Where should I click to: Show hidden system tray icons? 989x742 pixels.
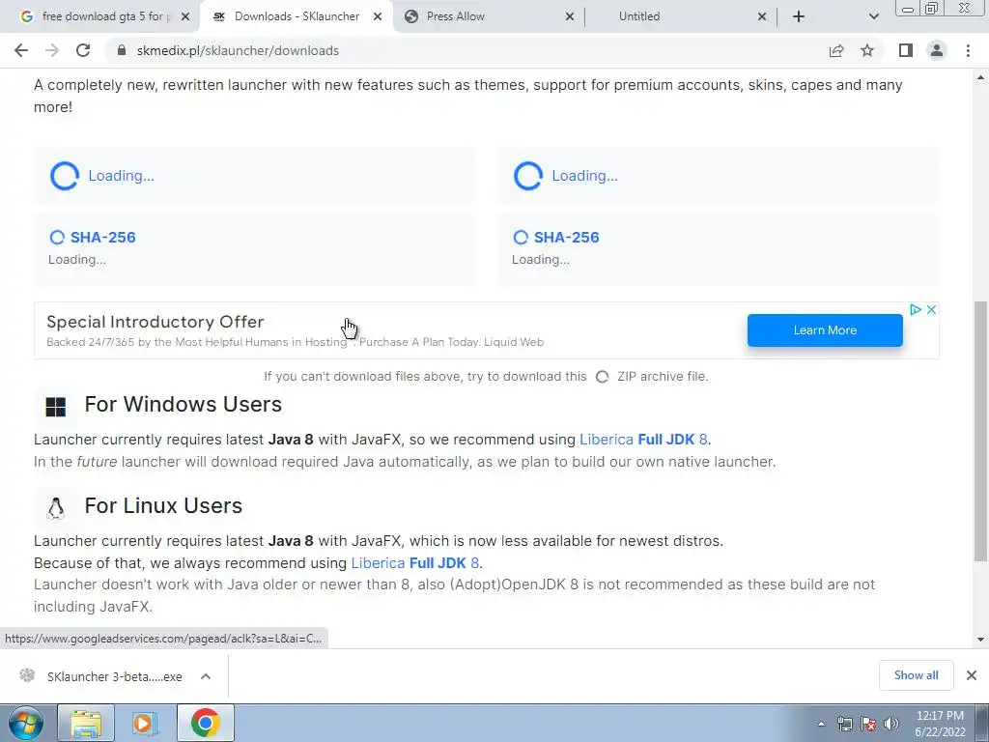pos(821,724)
